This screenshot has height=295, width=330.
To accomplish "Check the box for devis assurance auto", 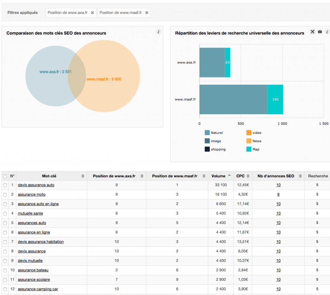I will point(5,185).
